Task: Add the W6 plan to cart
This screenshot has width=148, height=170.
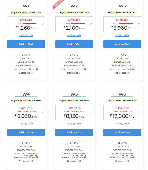Action: click(x=122, y=133)
